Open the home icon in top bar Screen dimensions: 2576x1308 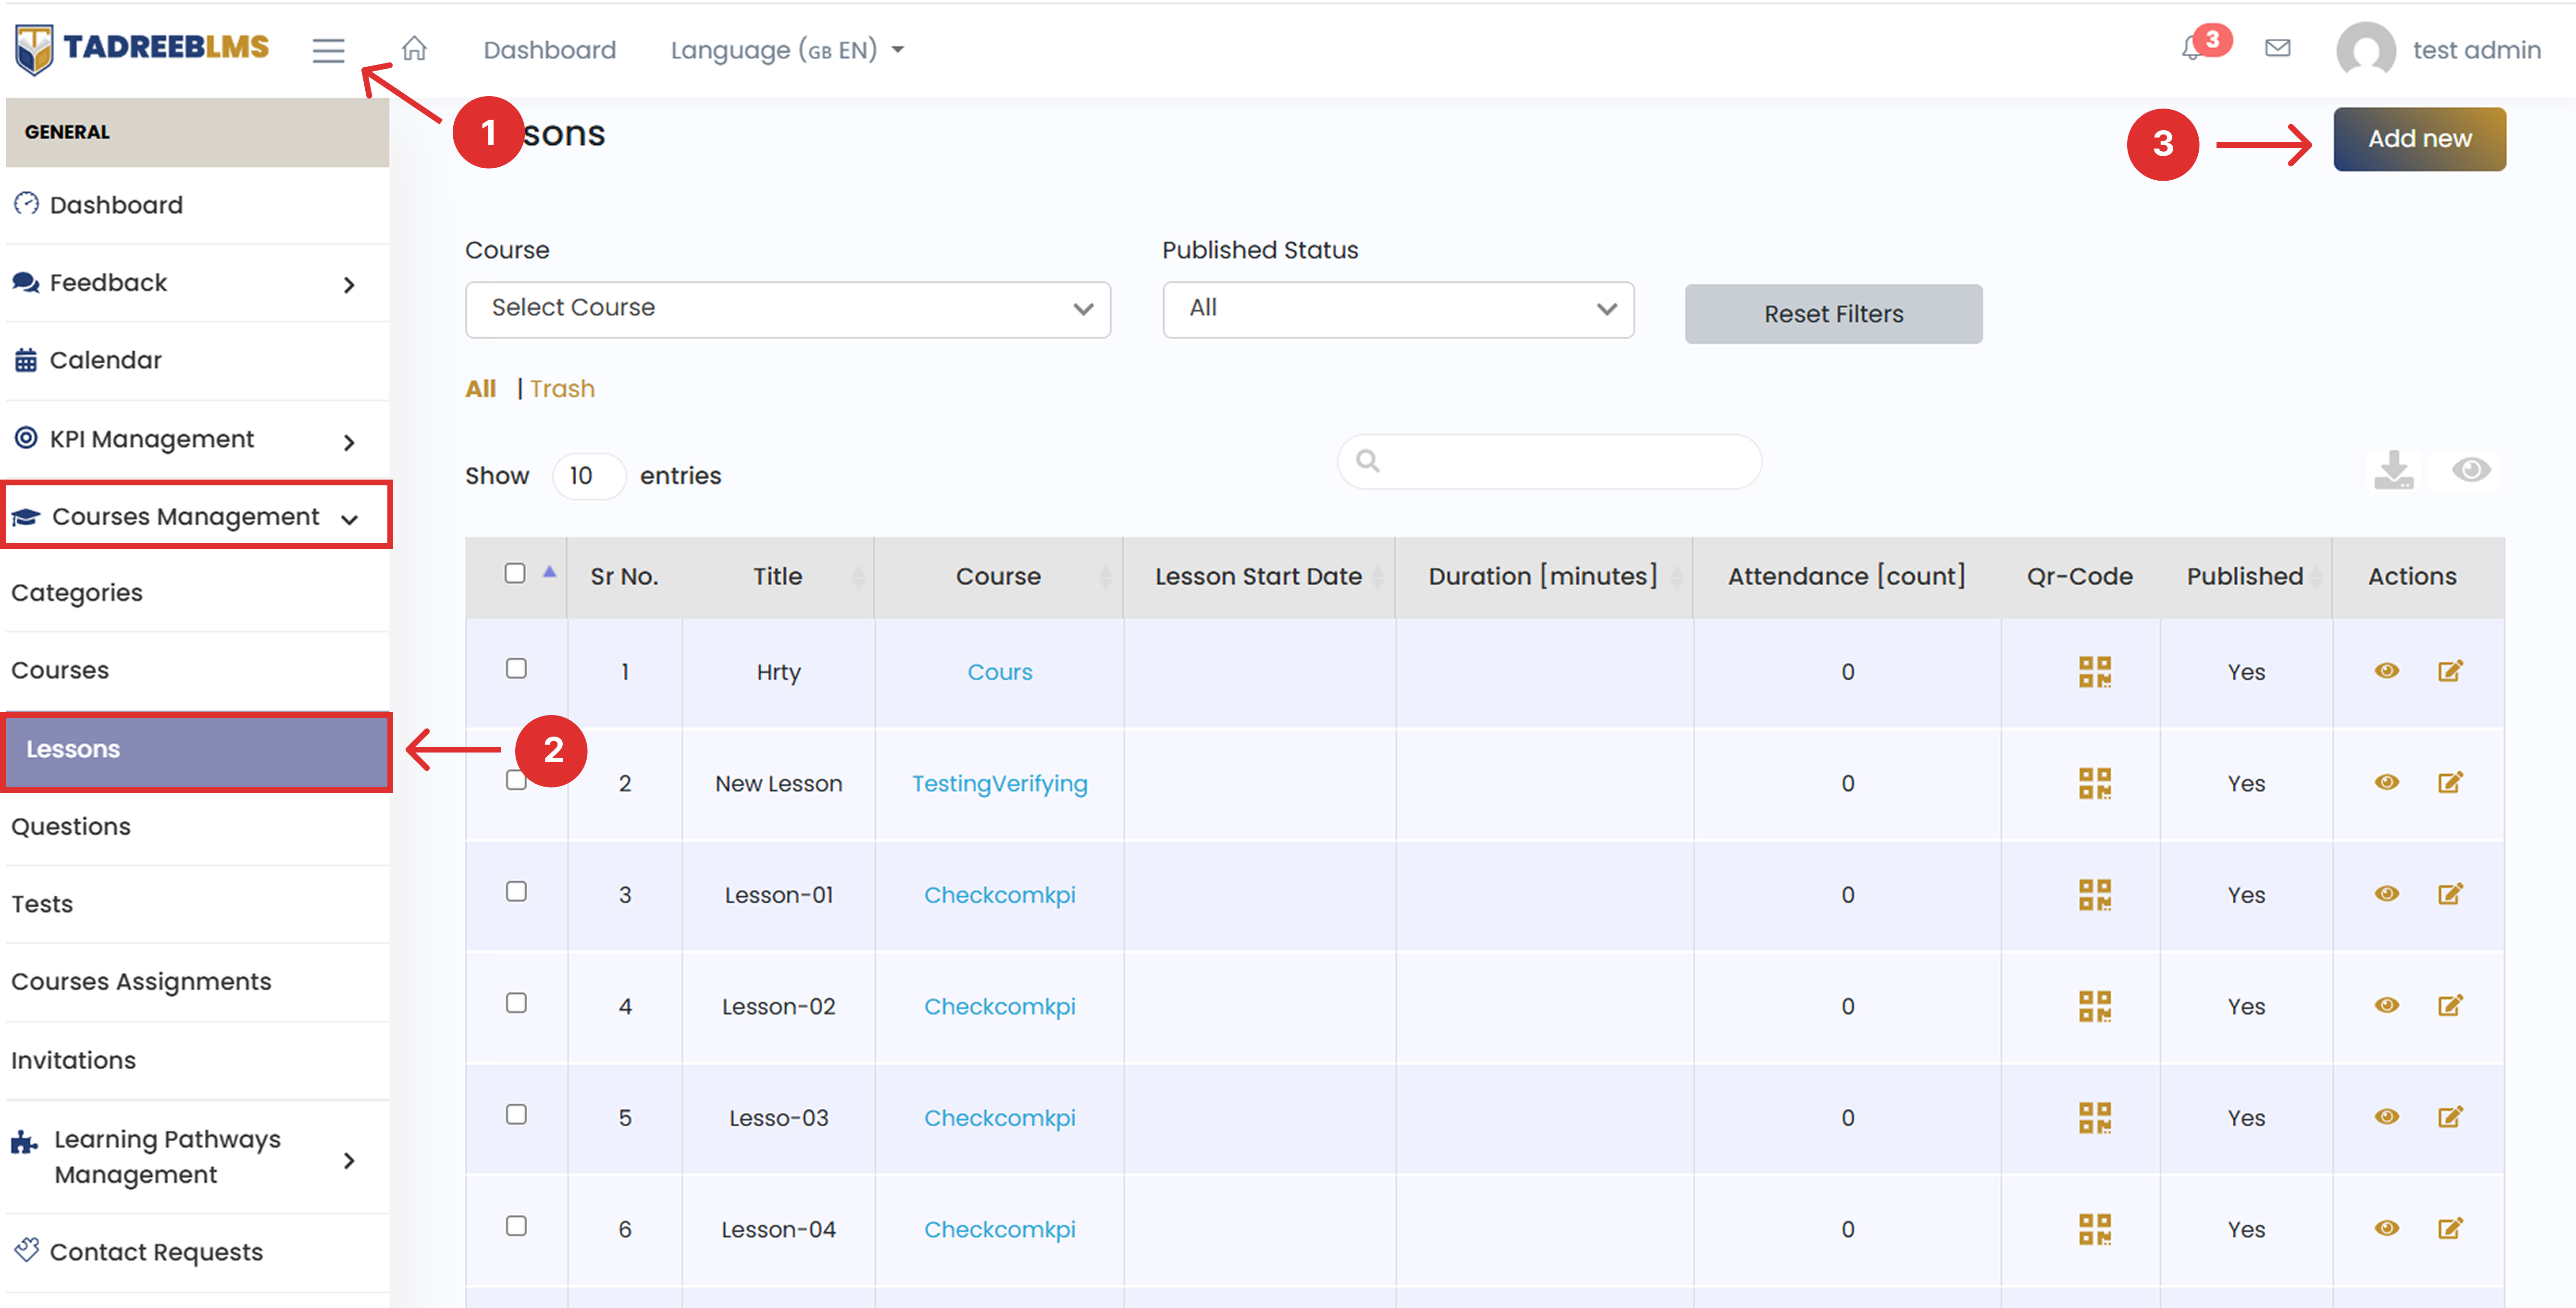[414, 48]
